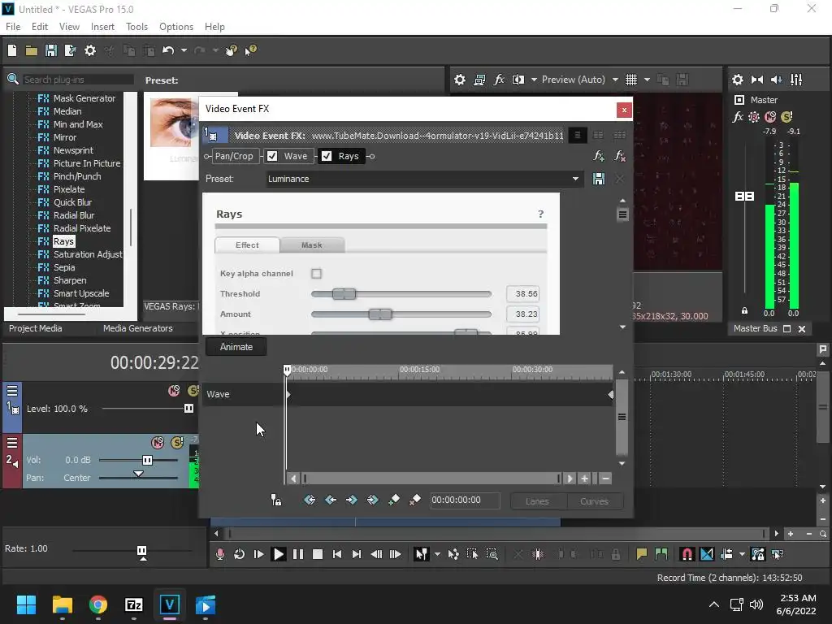832x624 pixels.
Task: Click the Undo arrow icon
Action: (168, 50)
